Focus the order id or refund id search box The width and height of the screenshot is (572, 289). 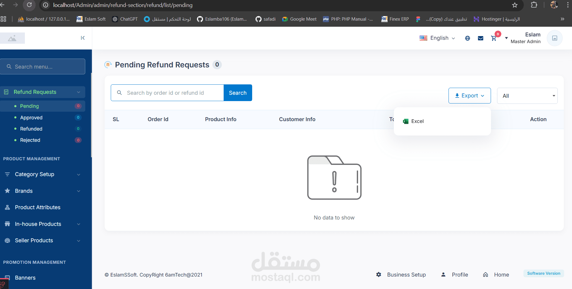pyautogui.click(x=167, y=93)
